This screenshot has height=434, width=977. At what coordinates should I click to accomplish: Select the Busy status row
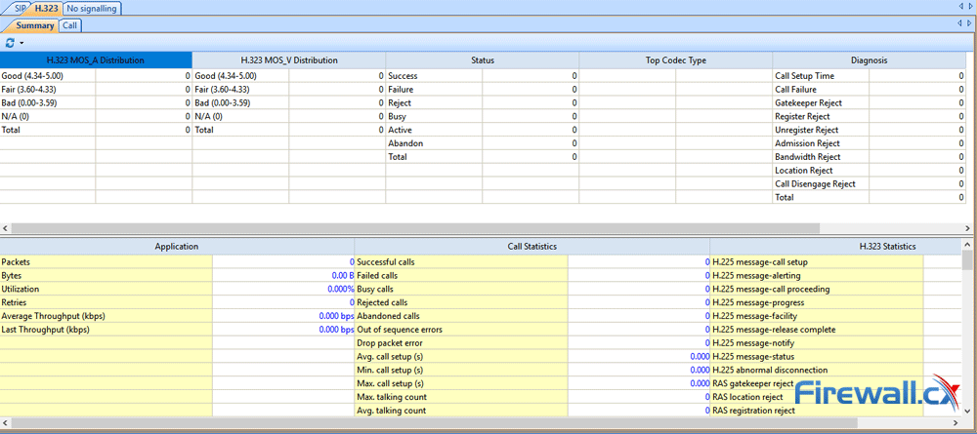pyautogui.click(x=483, y=116)
